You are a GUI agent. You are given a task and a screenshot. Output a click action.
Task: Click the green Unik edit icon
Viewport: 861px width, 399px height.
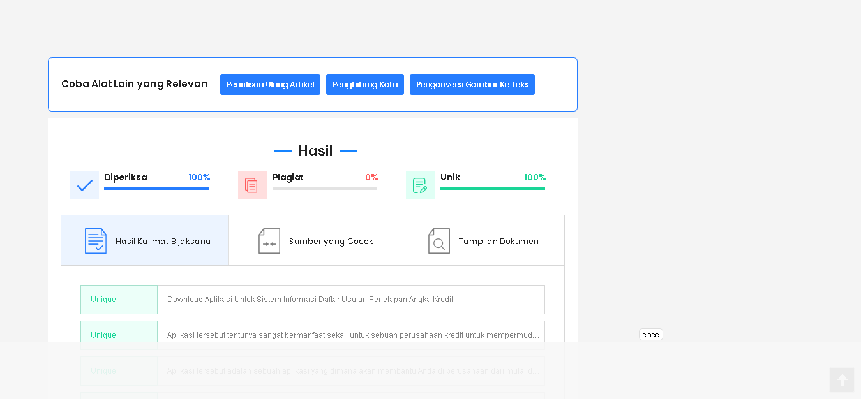(x=420, y=185)
